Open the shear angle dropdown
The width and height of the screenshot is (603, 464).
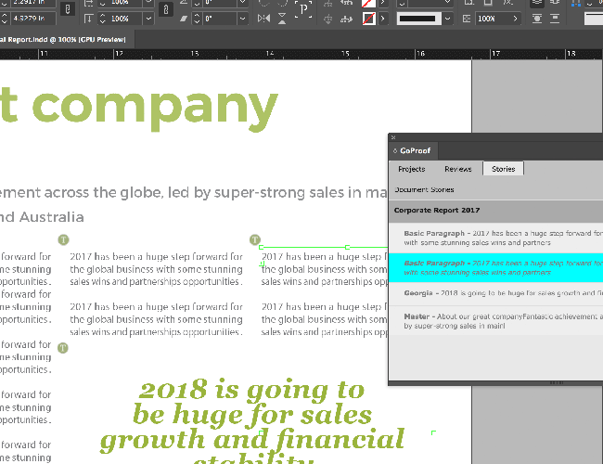click(x=244, y=19)
